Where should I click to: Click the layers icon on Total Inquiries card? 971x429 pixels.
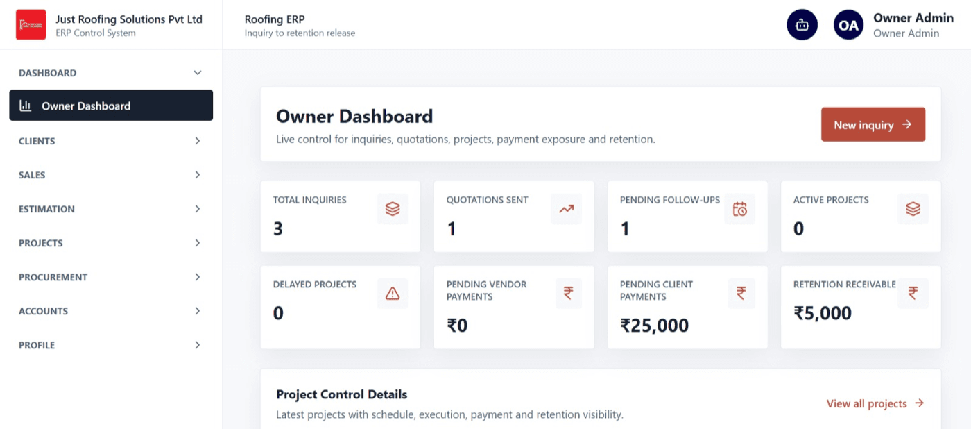[393, 208]
